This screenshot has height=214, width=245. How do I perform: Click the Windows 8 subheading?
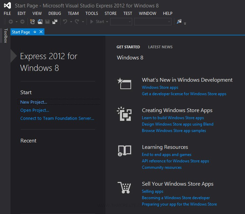[x=130, y=58]
